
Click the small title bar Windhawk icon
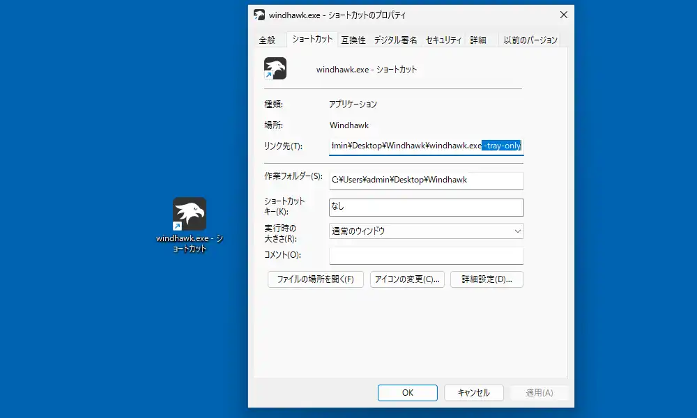coord(259,15)
